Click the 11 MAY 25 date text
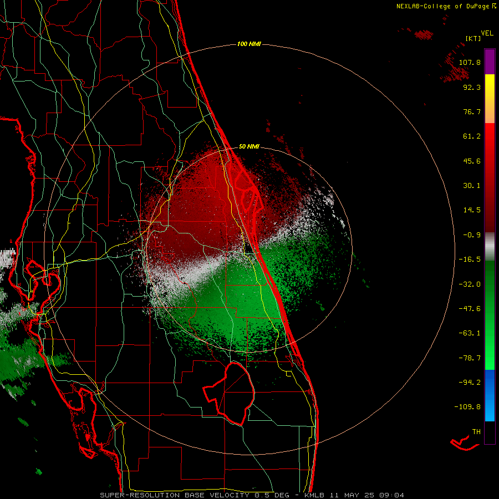The width and height of the screenshot is (499, 499). click(351, 495)
